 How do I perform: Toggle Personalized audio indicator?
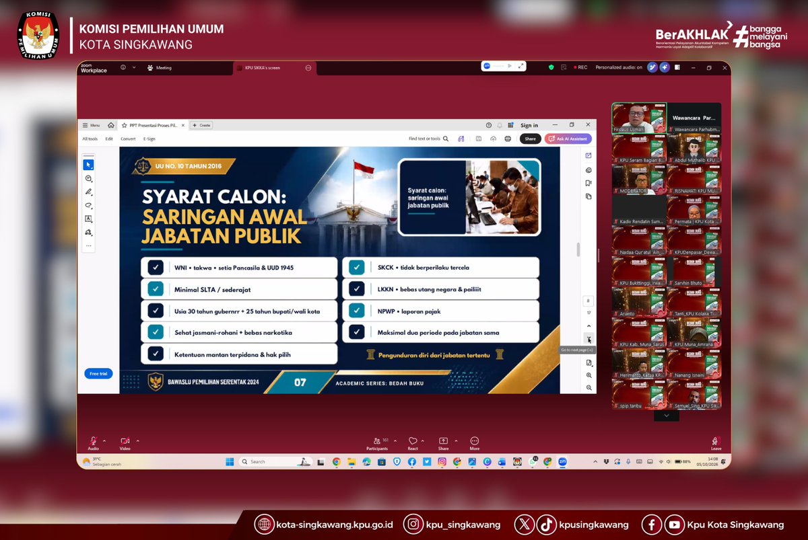[x=619, y=67]
